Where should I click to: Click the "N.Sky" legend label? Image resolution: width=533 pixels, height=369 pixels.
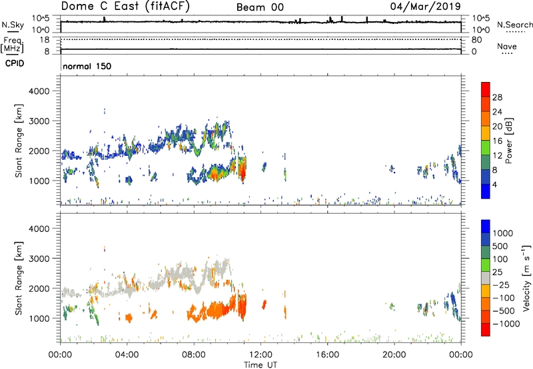click(x=13, y=25)
